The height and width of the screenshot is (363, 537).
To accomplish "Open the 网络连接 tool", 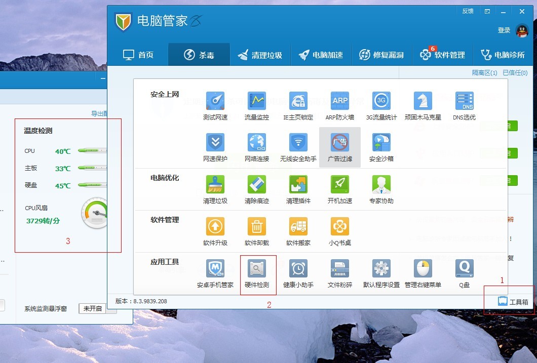I will click(x=257, y=147).
